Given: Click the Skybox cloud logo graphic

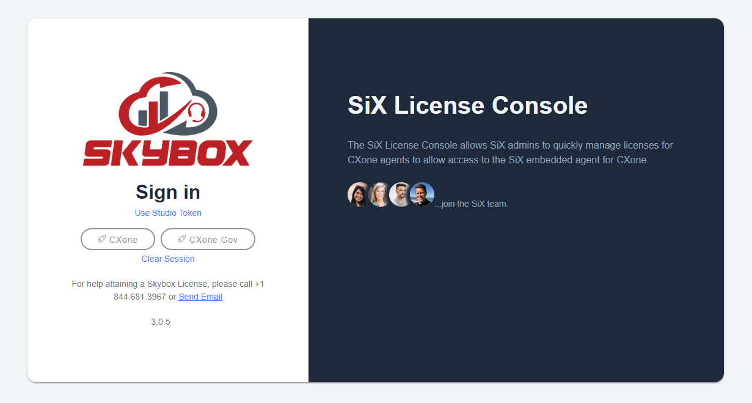Looking at the screenshot, I should tap(167, 104).
